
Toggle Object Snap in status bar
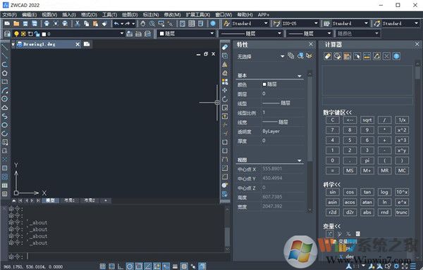pos(139,266)
